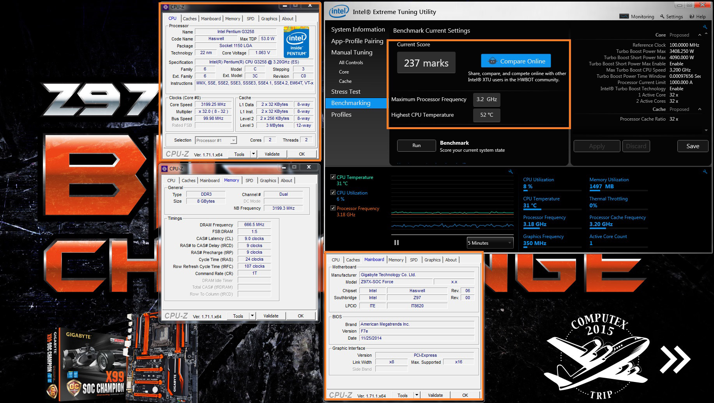Image resolution: width=714 pixels, height=403 pixels.
Task: Click the Max Turbo Boost CPU Speed value 3.200 GHz
Action: tap(680, 70)
